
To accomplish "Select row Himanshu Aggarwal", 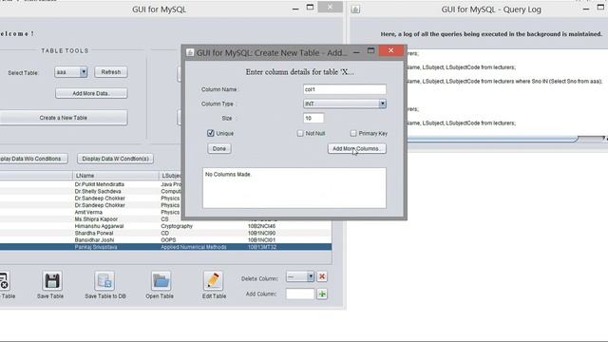I will [x=165, y=226].
